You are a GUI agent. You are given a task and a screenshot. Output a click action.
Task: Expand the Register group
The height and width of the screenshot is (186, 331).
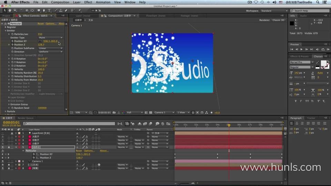tap(6, 27)
